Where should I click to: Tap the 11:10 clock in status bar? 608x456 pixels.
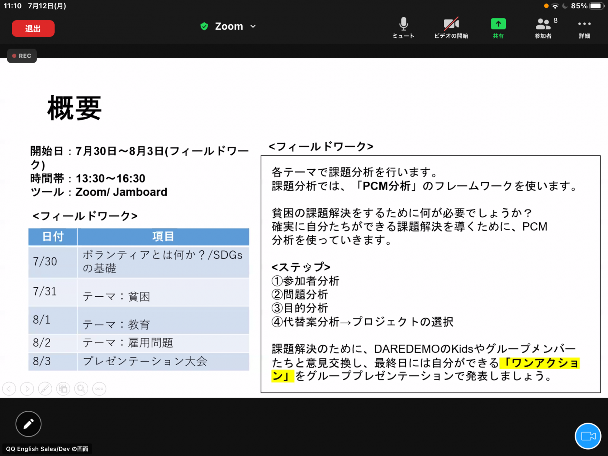(x=13, y=6)
